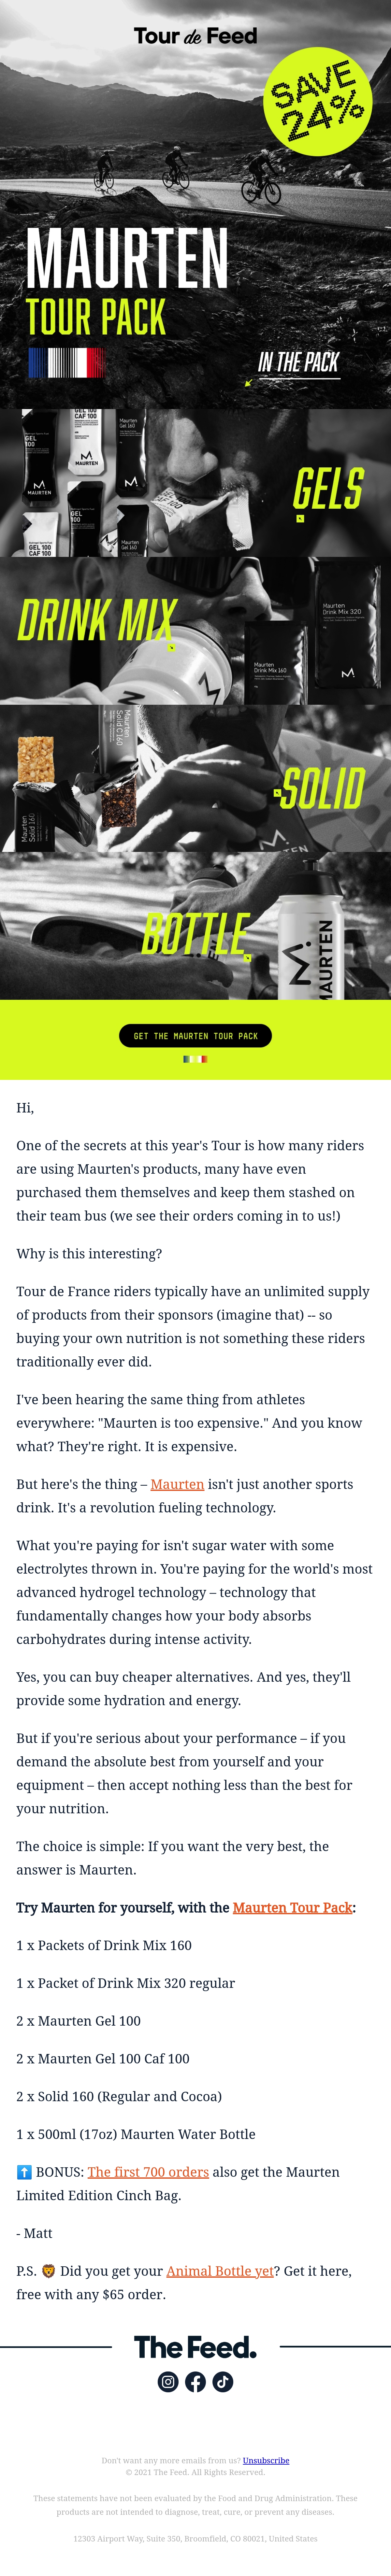391x2576 pixels.
Task: Click the 'IN THE PACK' label
Action: pos(299,363)
